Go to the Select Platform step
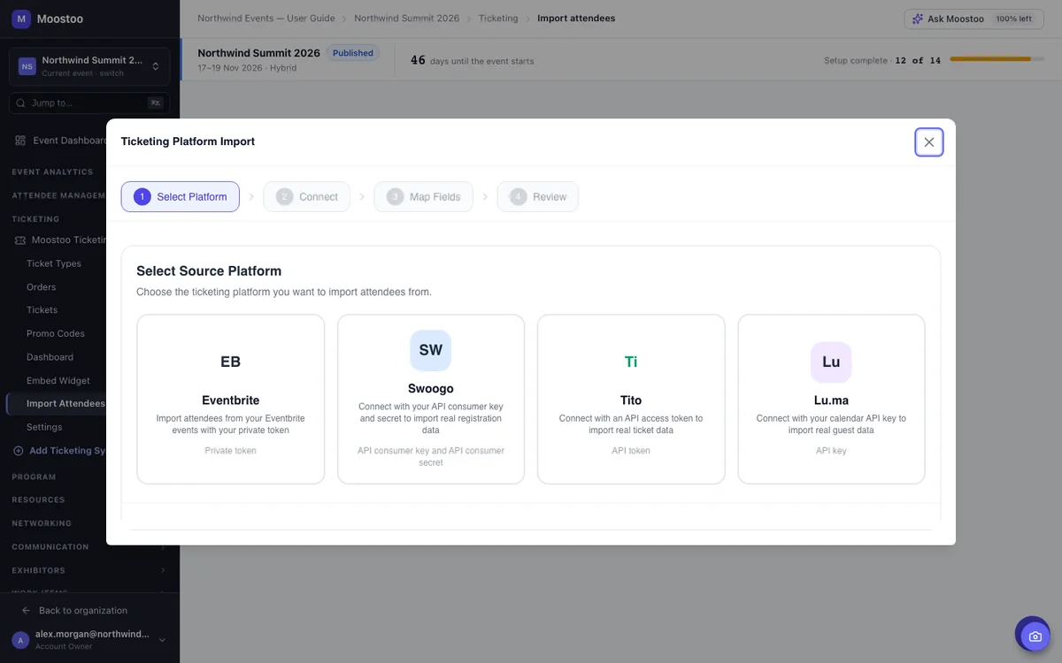 (181, 197)
